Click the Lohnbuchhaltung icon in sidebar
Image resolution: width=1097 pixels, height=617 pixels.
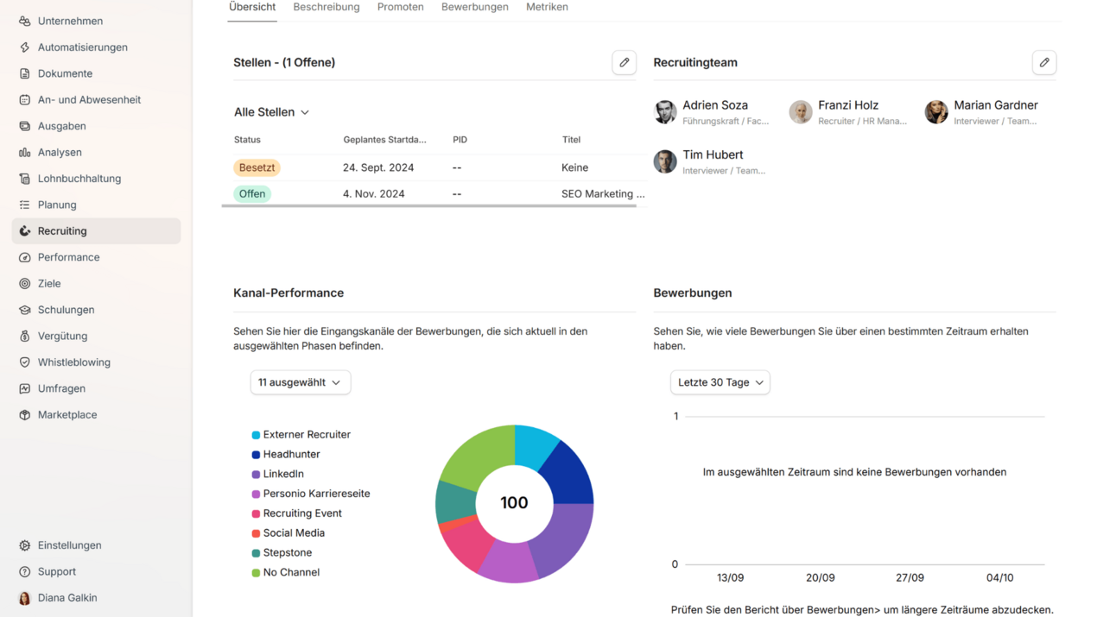[24, 179]
